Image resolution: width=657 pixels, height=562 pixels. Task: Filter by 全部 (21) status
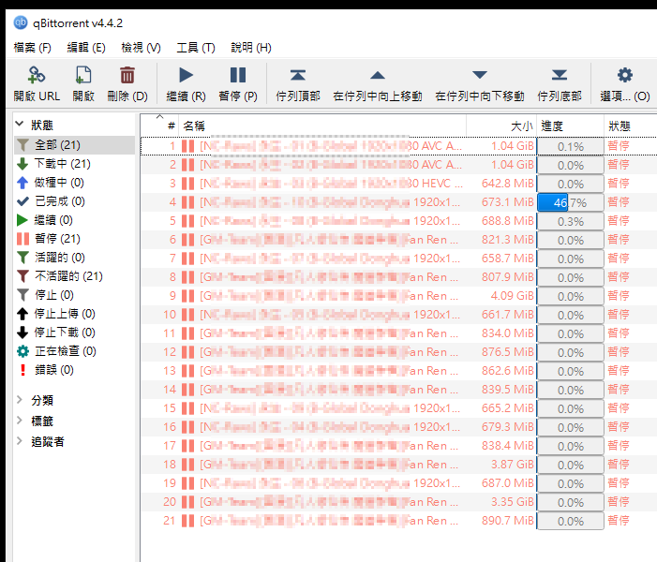[75, 145]
